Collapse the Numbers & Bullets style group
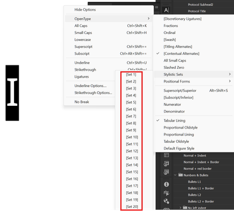 pos(175,175)
